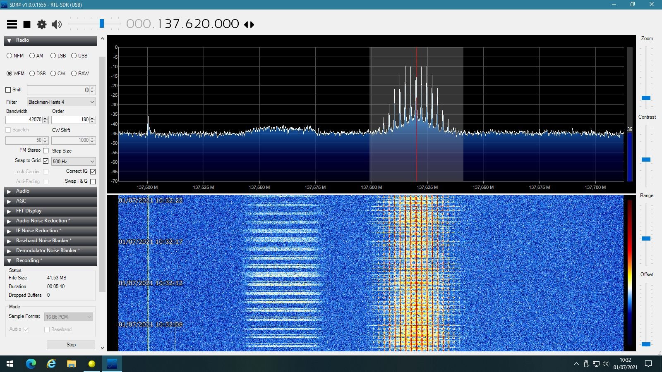Click the Stop recording button
Screen dimensions: 662x372
click(x=71, y=345)
